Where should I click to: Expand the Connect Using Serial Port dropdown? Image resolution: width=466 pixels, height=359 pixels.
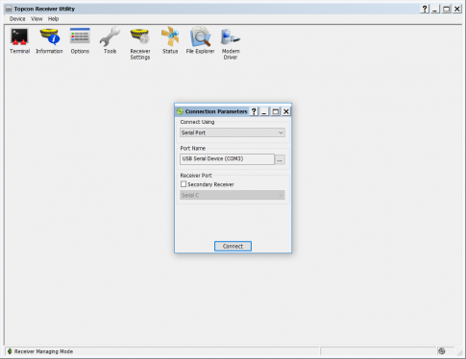pyautogui.click(x=233, y=132)
